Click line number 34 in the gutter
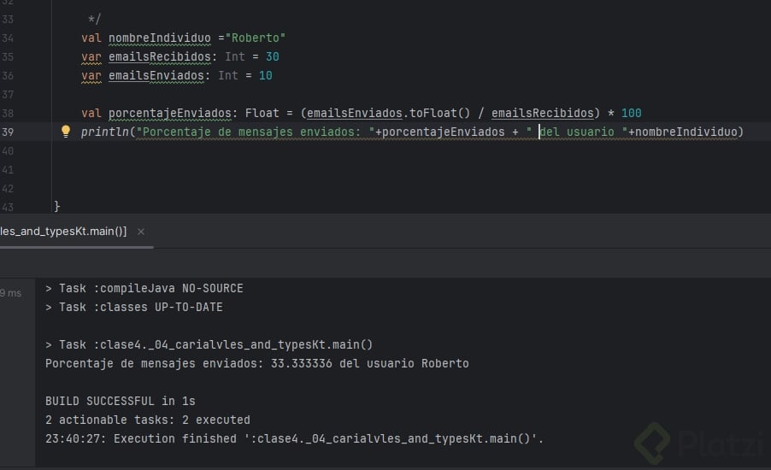Viewport: 771px width, 470px height. [8, 38]
